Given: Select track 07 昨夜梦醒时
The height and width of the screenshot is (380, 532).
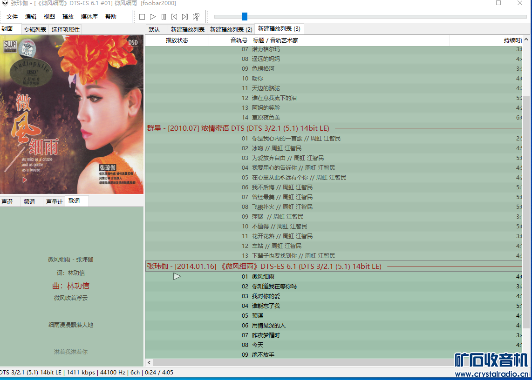Looking at the screenshot, I should coord(334,335).
